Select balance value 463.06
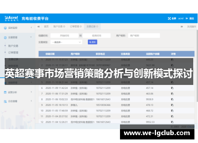Viewport: 198px width, 143px height. point(150,94)
